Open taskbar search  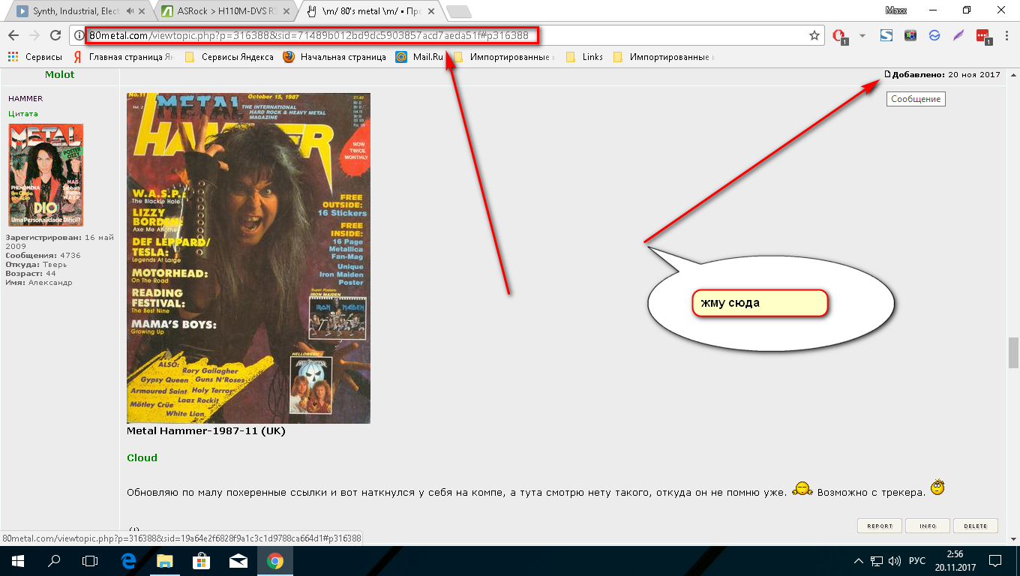(x=54, y=560)
